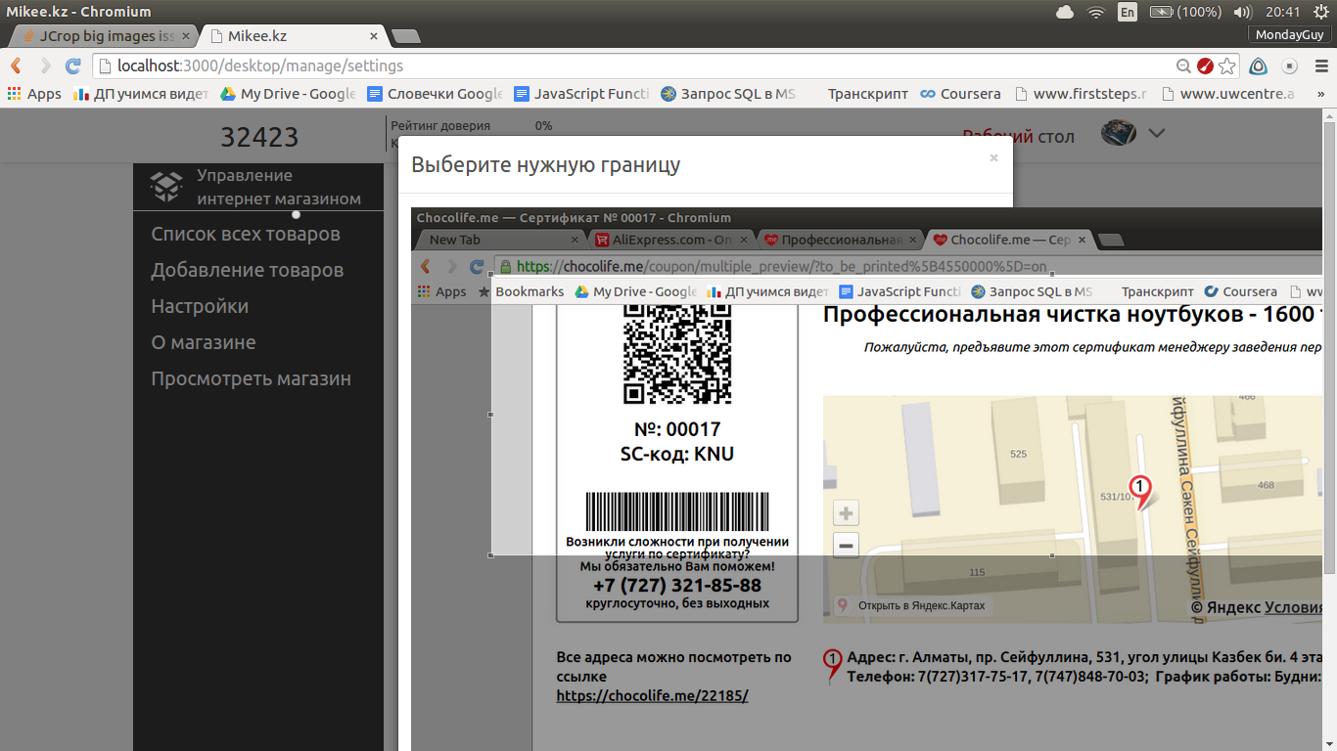Click the Рейтинг доверия label

point(440,126)
